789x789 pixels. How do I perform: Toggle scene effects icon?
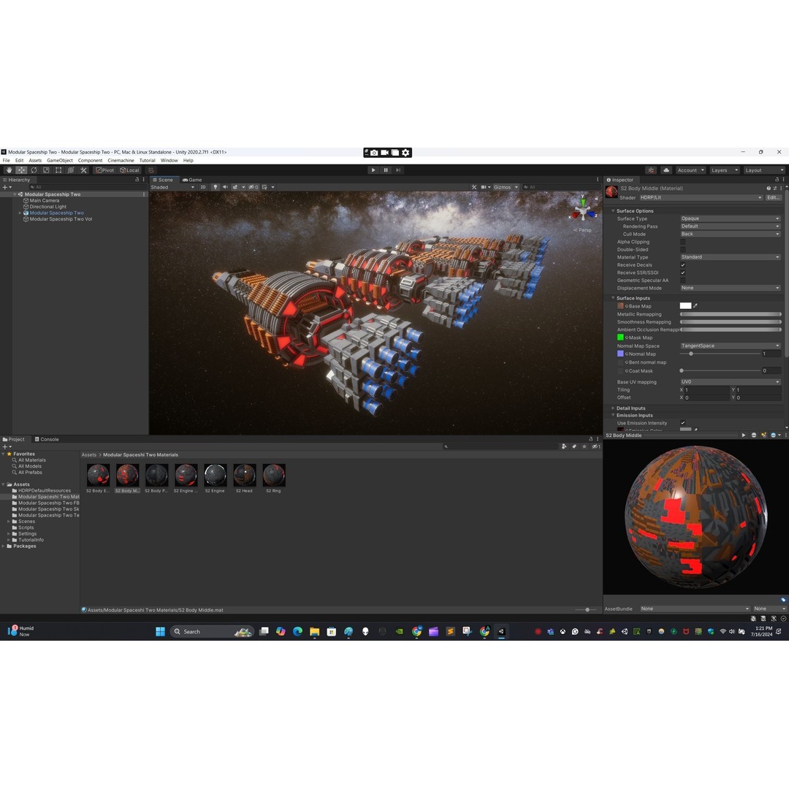click(235, 187)
